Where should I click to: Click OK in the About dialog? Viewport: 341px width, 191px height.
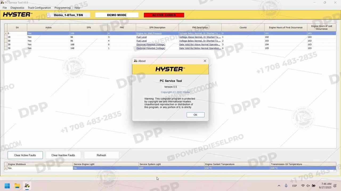[196, 115]
